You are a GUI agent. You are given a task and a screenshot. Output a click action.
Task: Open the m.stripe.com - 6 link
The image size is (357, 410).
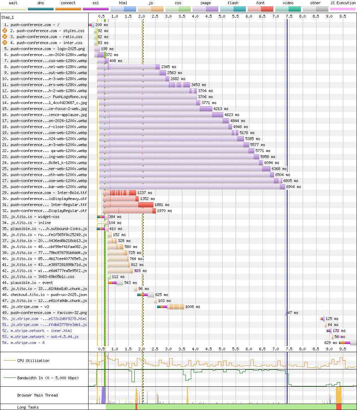pos(23,343)
